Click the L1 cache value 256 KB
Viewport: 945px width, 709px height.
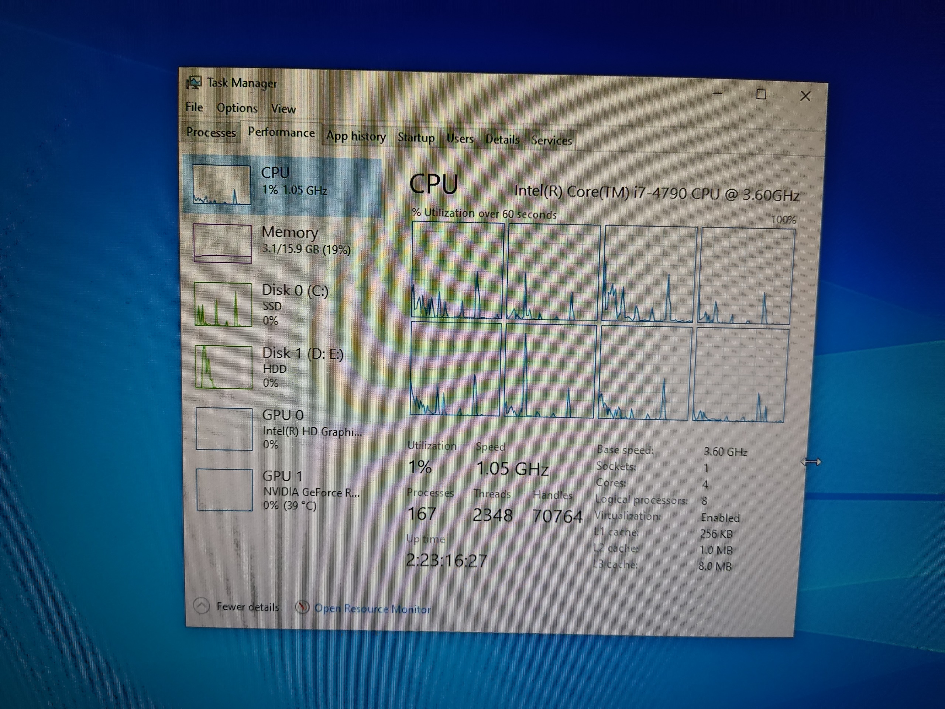point(716,534)
